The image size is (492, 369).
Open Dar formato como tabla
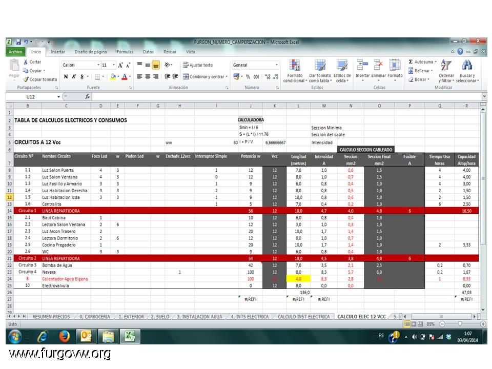[320, 71]
